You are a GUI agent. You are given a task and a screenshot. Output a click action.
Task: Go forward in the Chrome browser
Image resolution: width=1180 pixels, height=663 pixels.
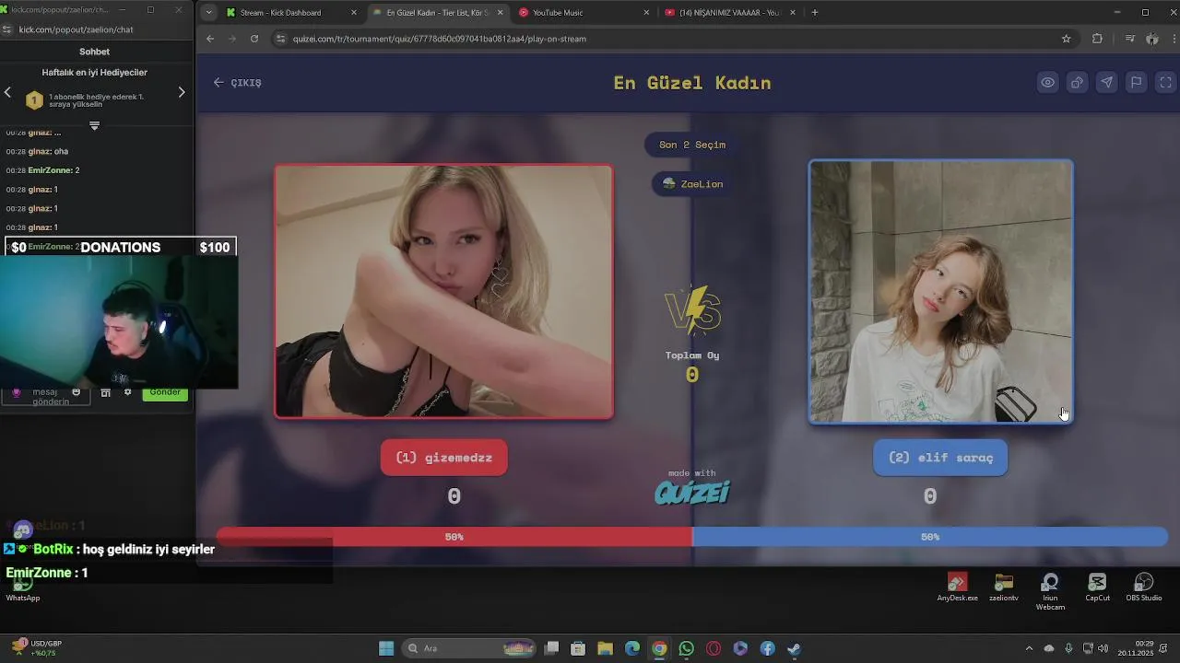[232, 39]
